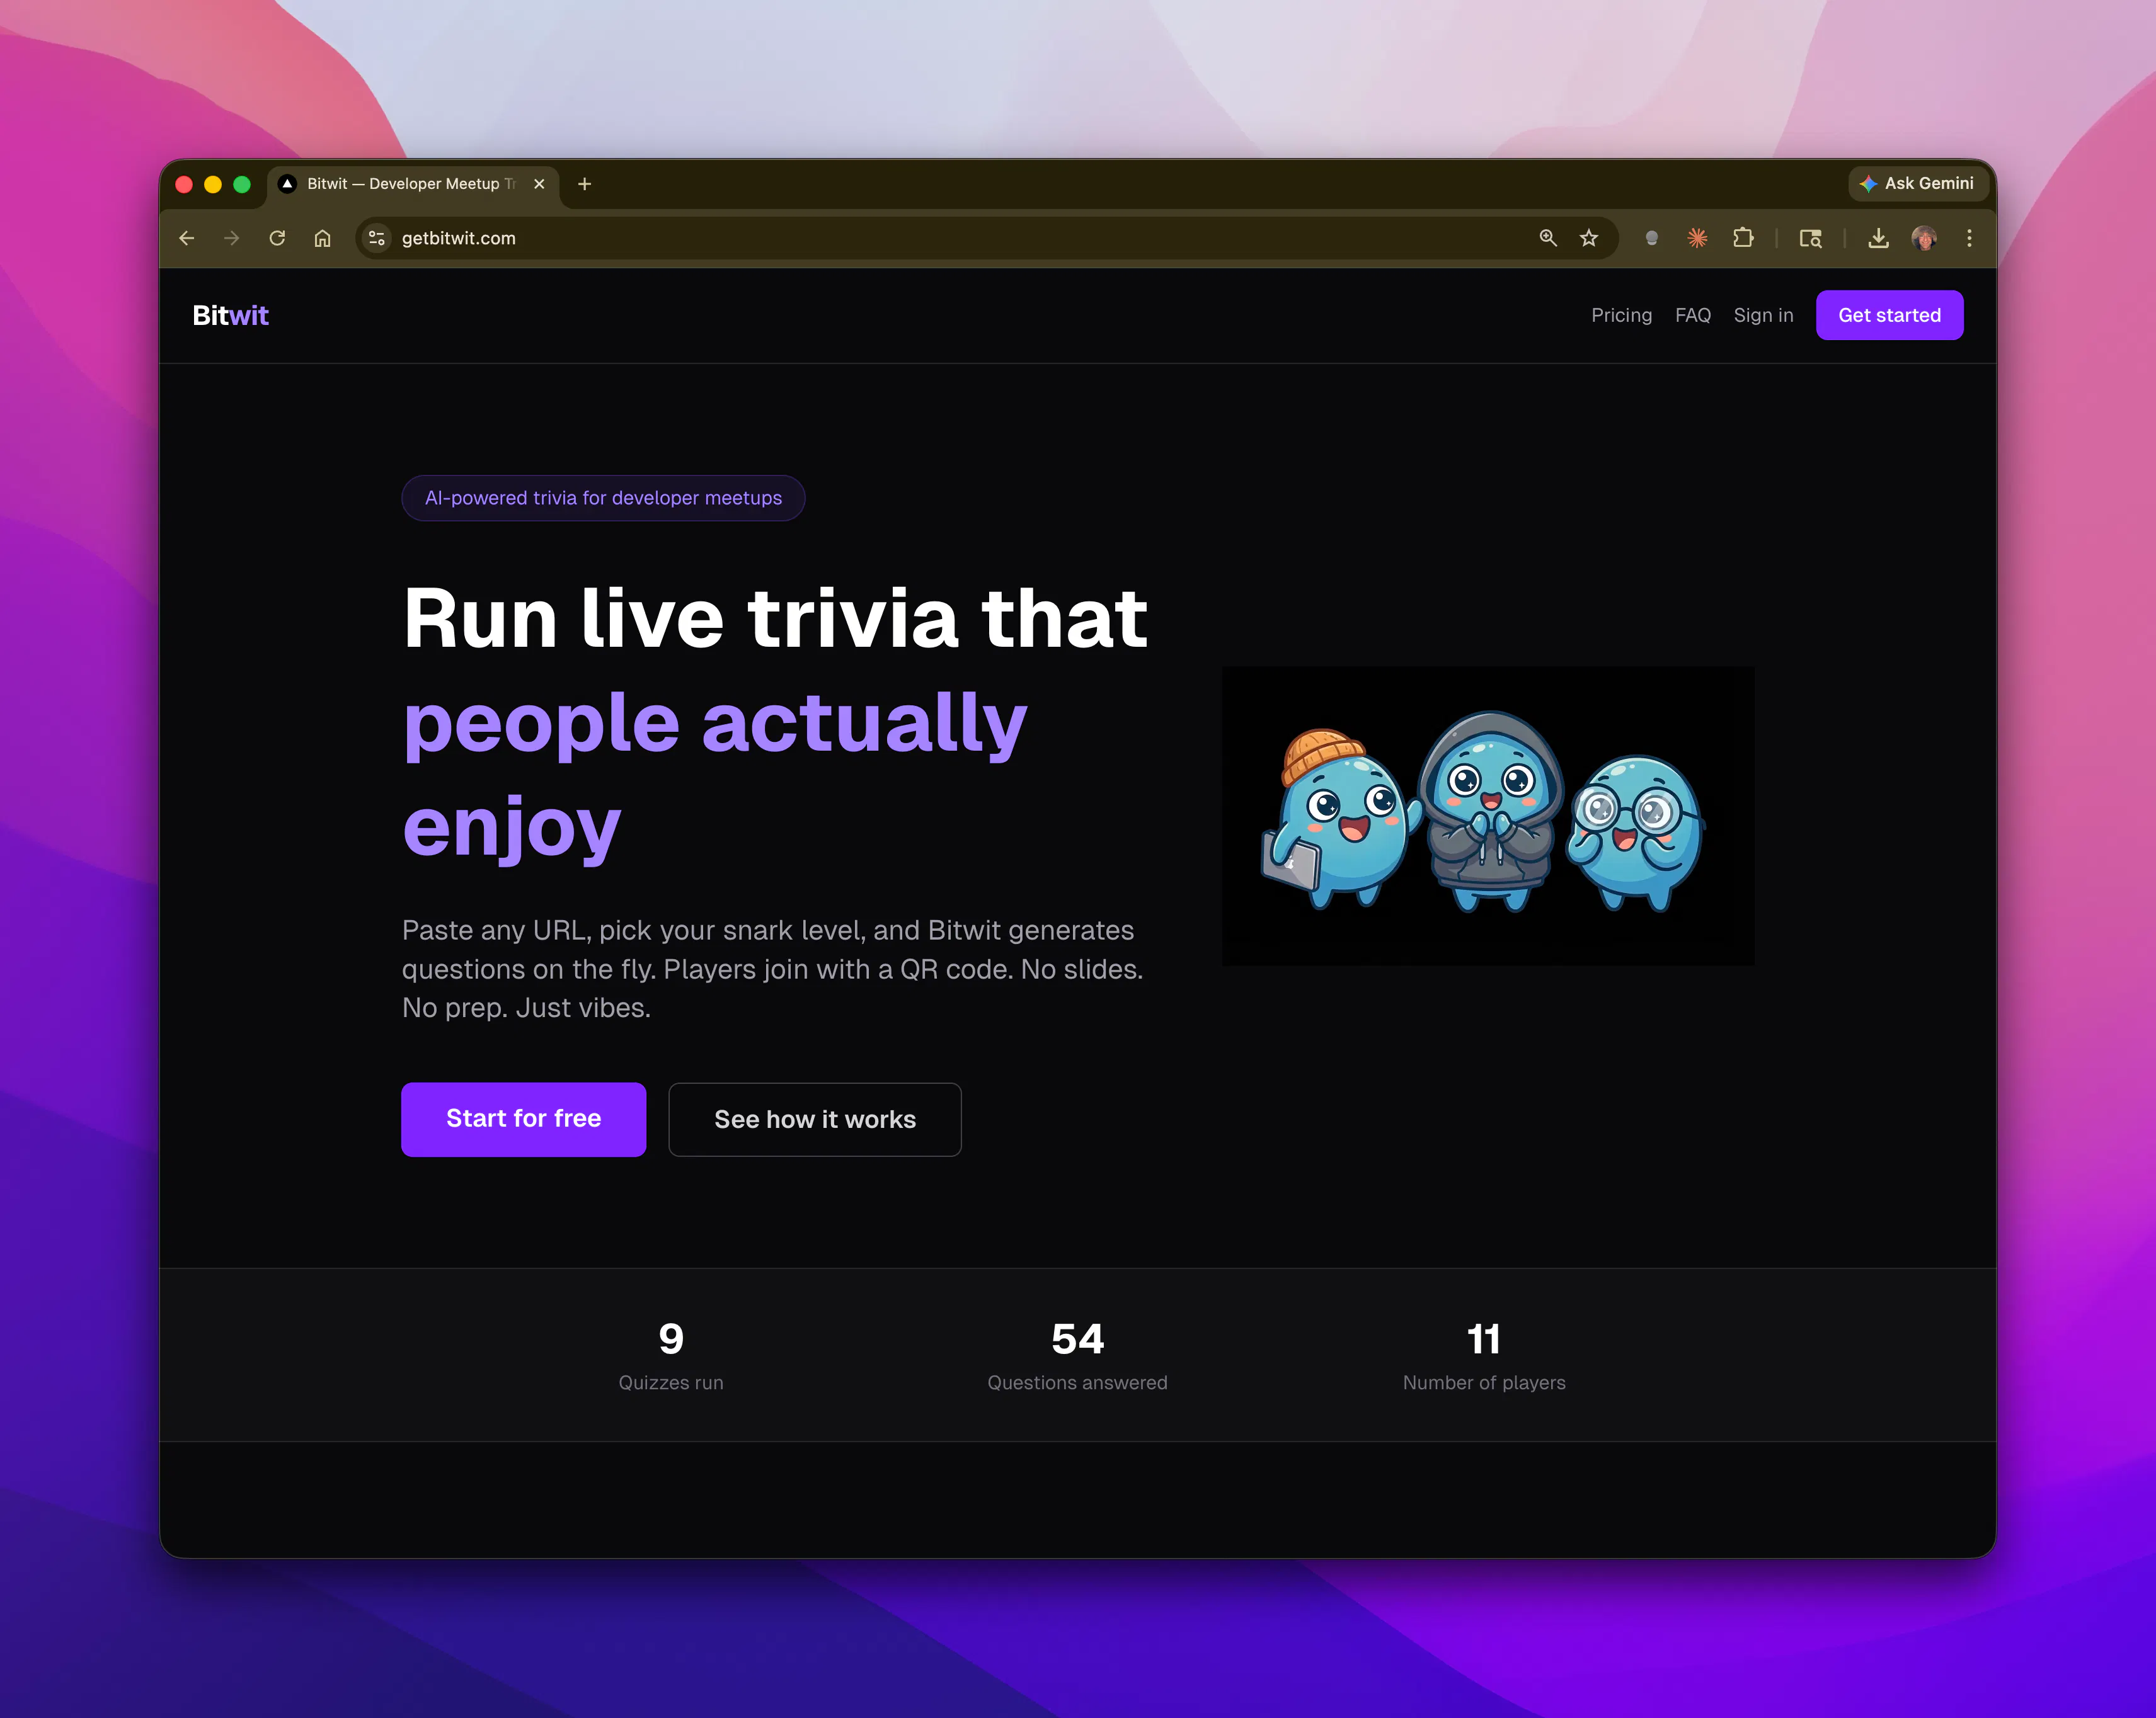Open Chrome three-dot menu

point(1969,238)
